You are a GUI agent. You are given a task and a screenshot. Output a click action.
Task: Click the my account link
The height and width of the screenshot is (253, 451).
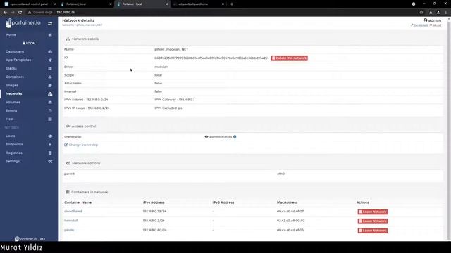click(x=419, y=25)
